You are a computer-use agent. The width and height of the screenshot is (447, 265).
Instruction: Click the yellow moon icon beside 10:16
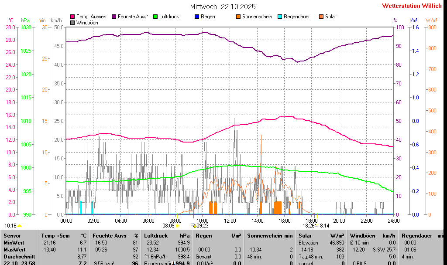tap(20, 226)
